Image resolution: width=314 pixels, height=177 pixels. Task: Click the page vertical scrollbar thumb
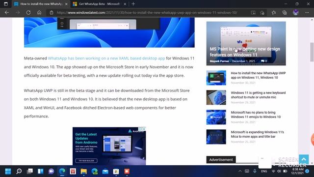coord(312,52)
